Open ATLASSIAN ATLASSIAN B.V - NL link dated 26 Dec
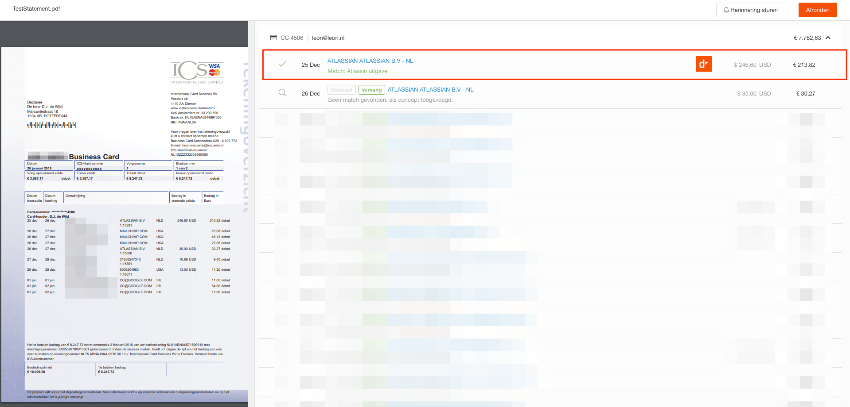 (x=430, y=89)
